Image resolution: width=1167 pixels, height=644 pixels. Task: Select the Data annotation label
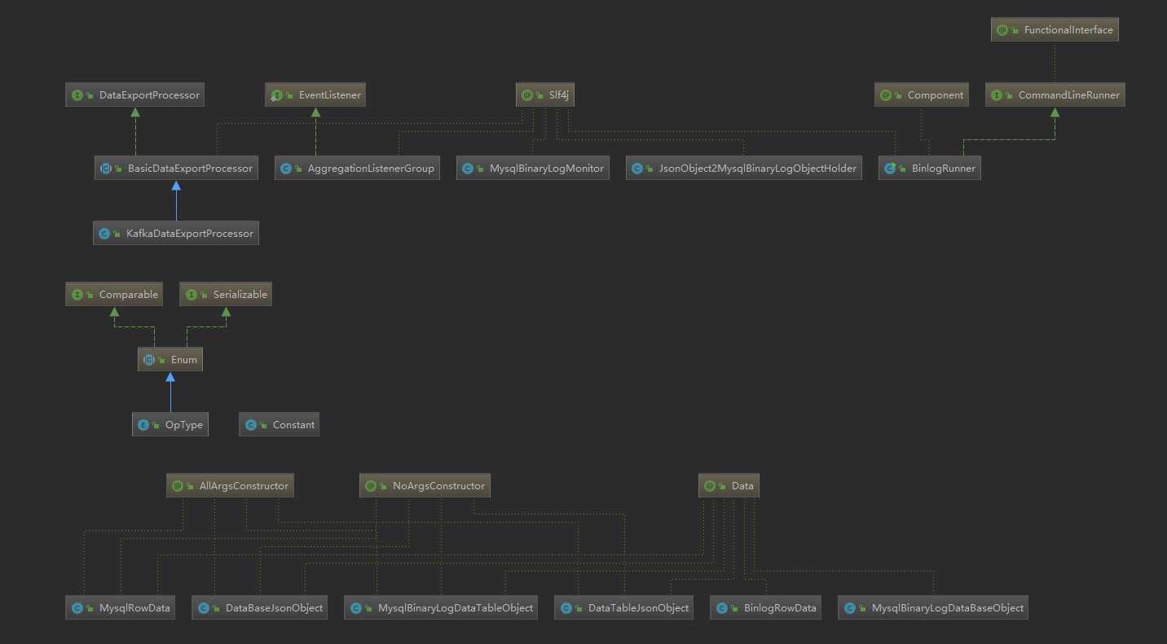[742, 486]
